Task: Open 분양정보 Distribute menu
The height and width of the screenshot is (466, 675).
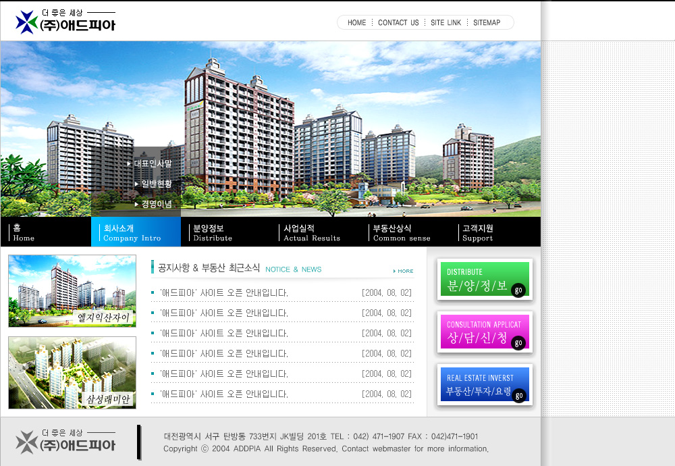Action: pyautogui.click(x=226, y=232)
